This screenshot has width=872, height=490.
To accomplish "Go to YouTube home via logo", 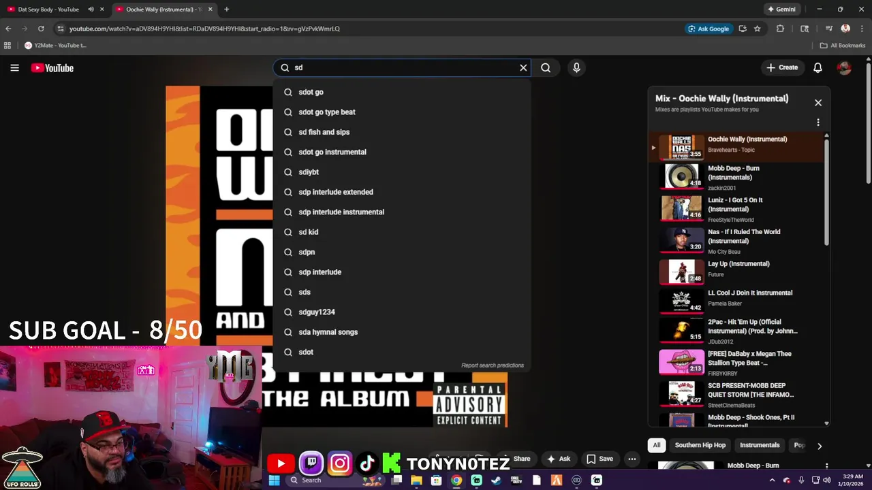I will point(52,67).
